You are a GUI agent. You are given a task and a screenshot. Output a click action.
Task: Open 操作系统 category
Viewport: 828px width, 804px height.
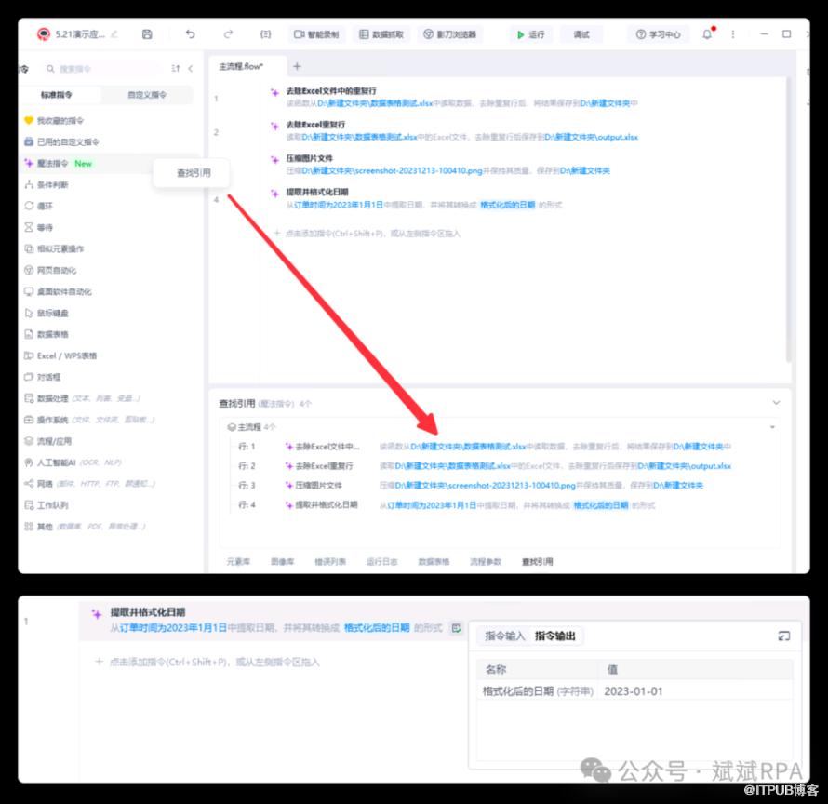tap(88, 420)
